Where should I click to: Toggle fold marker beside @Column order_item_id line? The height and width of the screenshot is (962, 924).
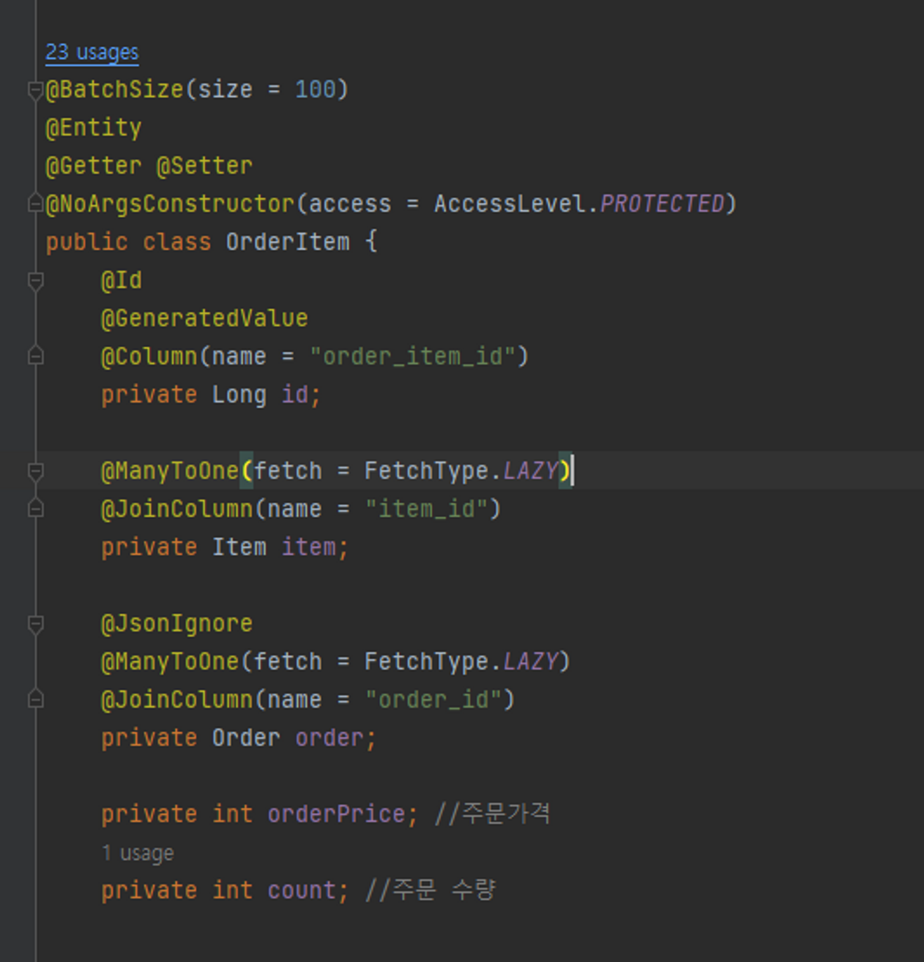[35, 356]
